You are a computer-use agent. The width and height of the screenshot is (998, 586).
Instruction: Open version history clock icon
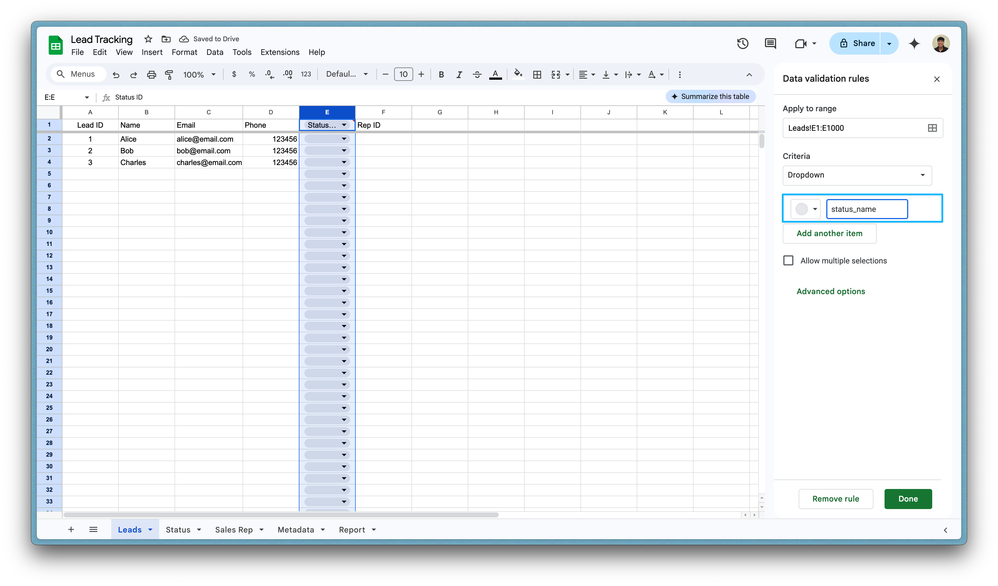(x=743, y=43)
